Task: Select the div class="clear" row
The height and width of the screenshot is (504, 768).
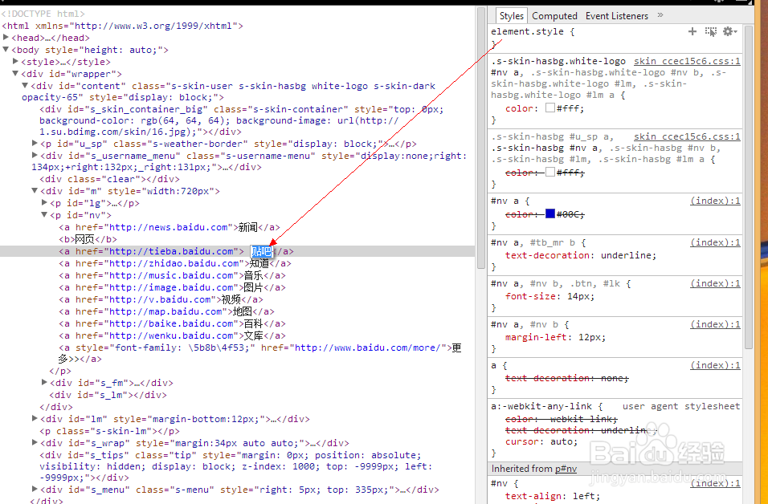Action: (x=110, y=179)
